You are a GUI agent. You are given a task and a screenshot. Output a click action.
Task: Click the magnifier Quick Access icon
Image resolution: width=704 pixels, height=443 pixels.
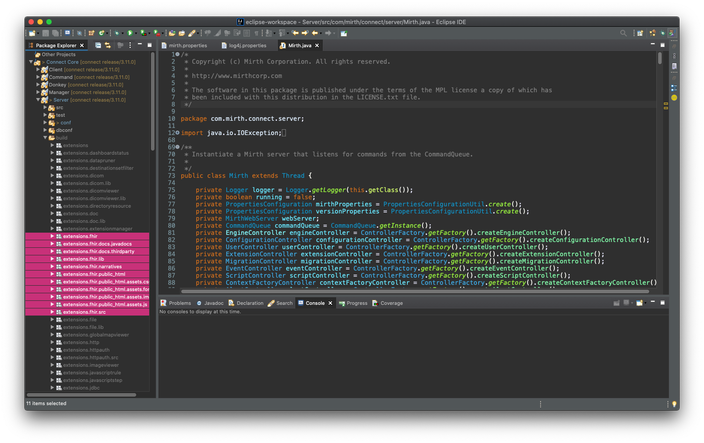point(623,33)
